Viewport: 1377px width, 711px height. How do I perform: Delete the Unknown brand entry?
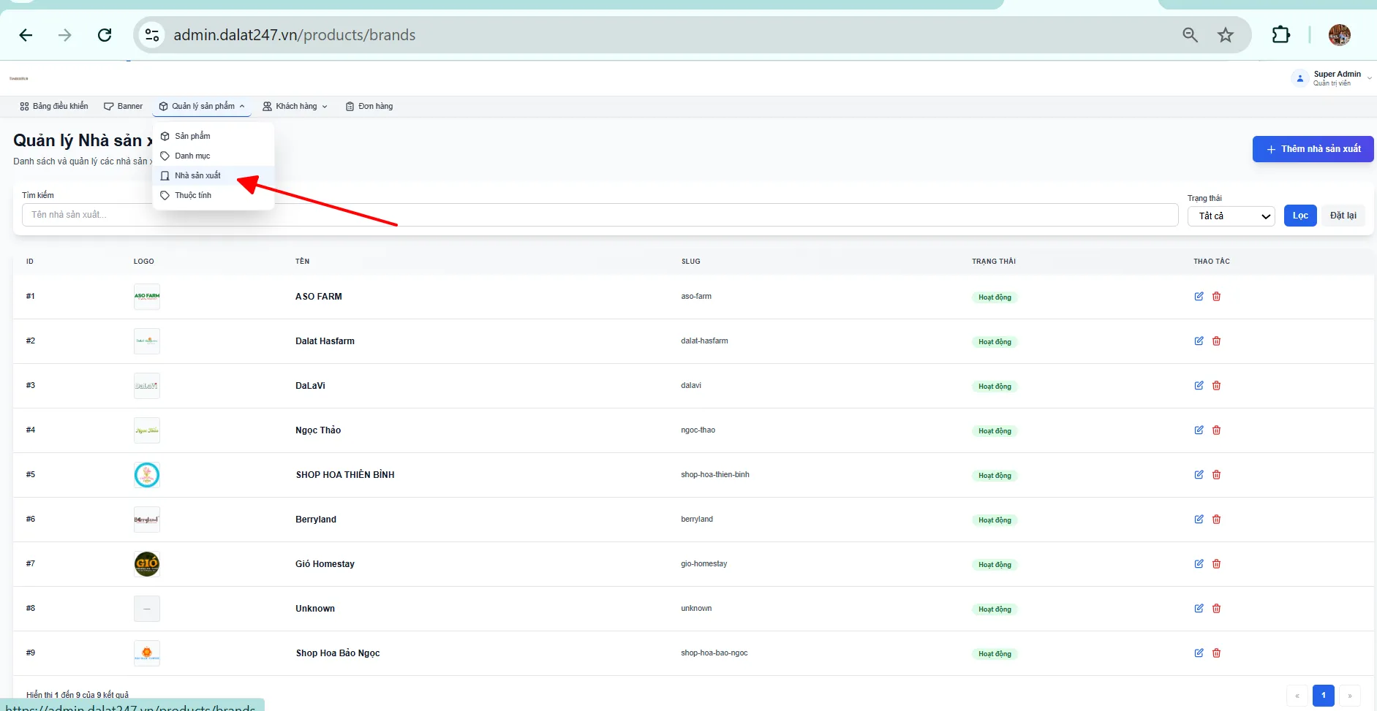1216,608
